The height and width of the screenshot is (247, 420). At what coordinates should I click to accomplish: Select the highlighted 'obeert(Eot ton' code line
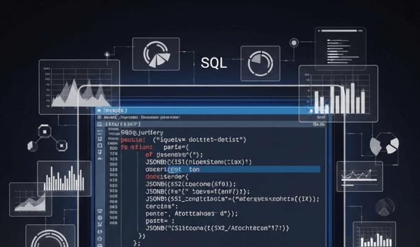tap(233, 169)
